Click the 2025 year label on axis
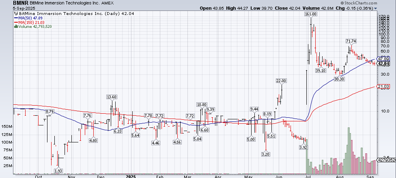The width and height of the screenshot is (396, 178). click(x=130, y=176)
